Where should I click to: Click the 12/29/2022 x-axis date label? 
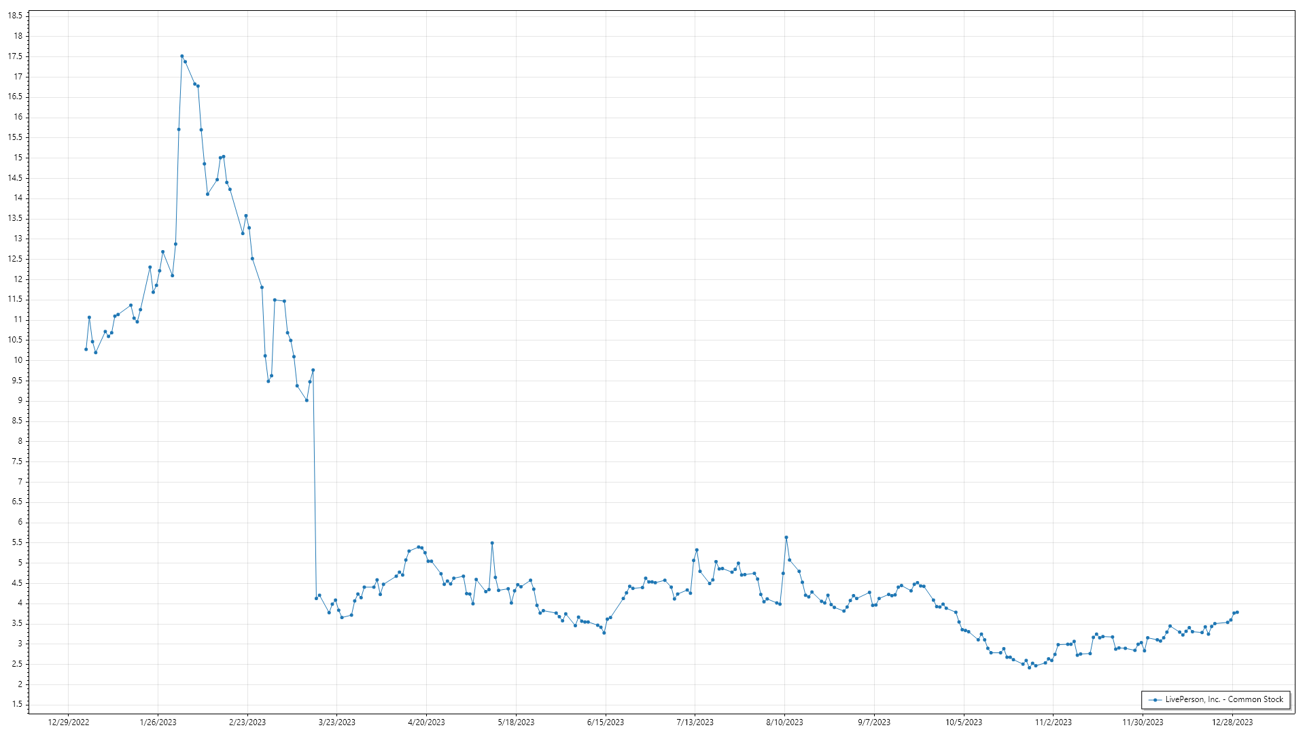[x=69, y=722]
